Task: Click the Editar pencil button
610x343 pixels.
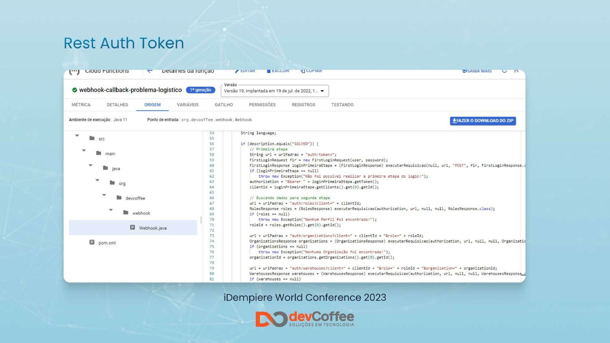Action: pyautogui.click(x=245, y=71)
